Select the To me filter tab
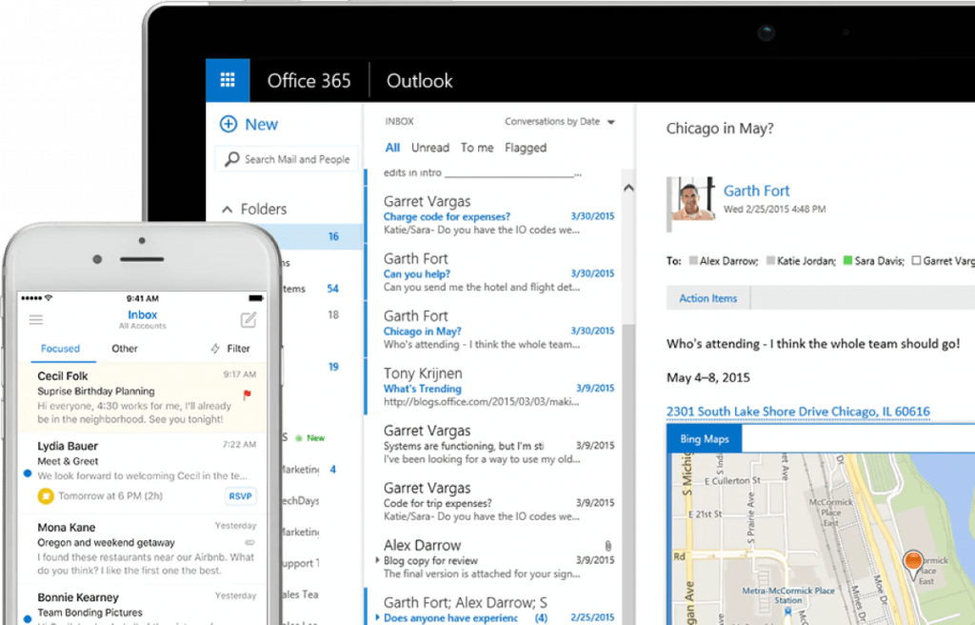Image resolution: width=975 pixels, height=625 pixels. pos(477,149)
